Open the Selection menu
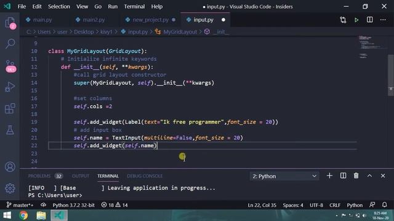The width and height of the screenshot is (394, 221). pyautogui.click(x=59, y=7)
